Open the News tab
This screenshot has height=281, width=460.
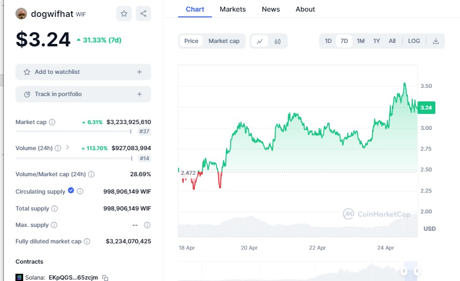click(x=271, y=9)
